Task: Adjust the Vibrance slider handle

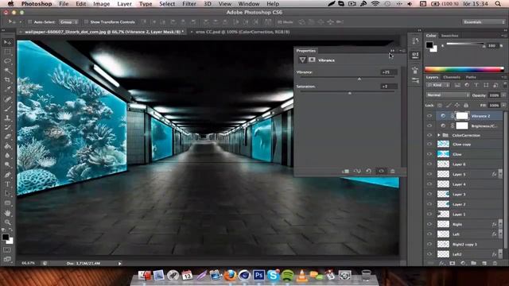Action: (x=359, y=79)
